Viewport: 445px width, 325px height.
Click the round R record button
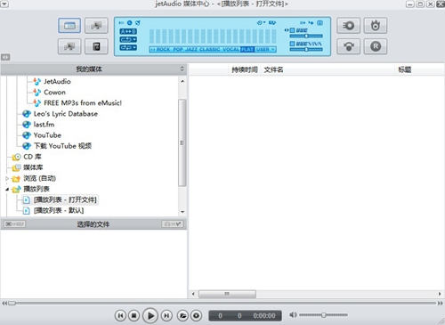point(376,46)
